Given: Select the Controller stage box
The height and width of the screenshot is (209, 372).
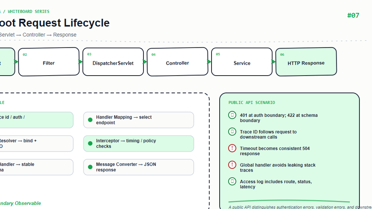Looking at the screenshot, I should point(177,62).
